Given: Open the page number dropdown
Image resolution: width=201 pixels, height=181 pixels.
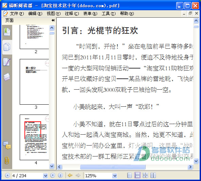Looking at the screenshot, I should [x=45, y=176].
